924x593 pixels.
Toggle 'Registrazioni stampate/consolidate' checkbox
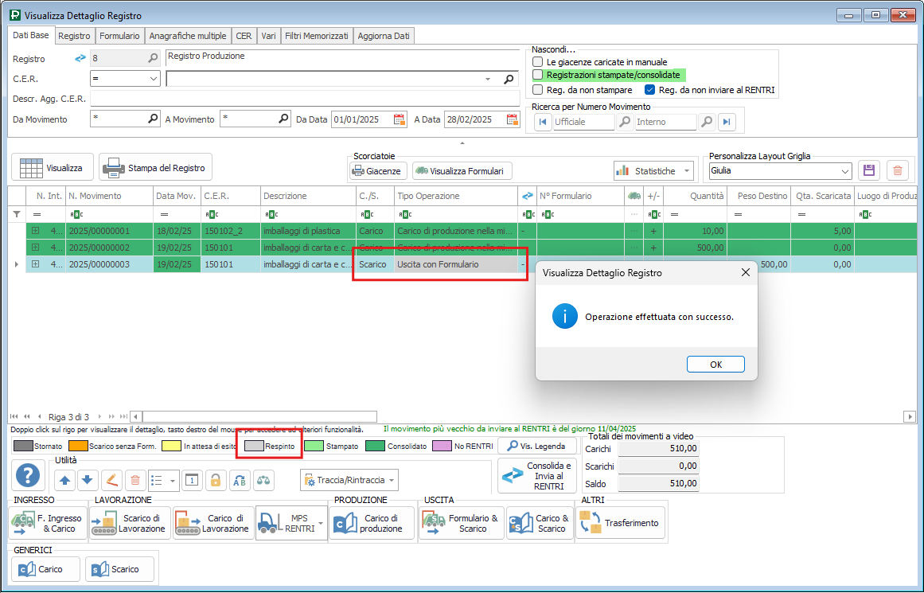(538, 75)
